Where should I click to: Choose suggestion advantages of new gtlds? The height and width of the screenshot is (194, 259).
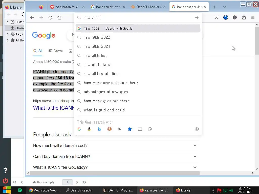point(138,92)
